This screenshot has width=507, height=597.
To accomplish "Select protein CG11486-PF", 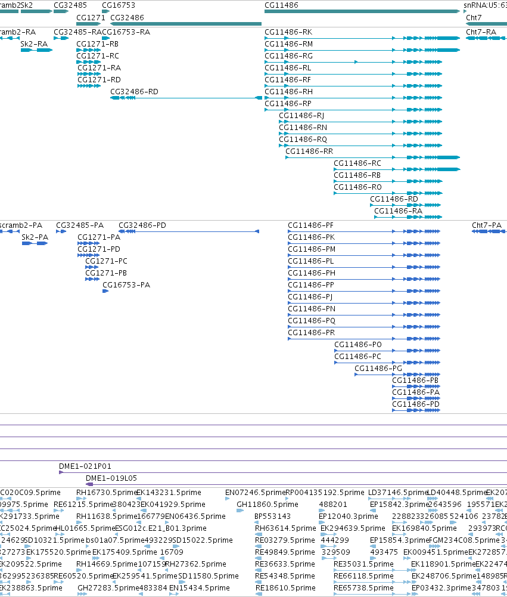I will pos(310,225).
